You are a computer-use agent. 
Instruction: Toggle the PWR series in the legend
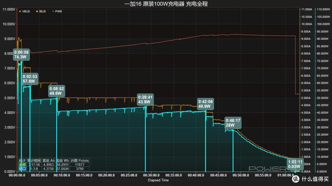[x=57, y=11]
